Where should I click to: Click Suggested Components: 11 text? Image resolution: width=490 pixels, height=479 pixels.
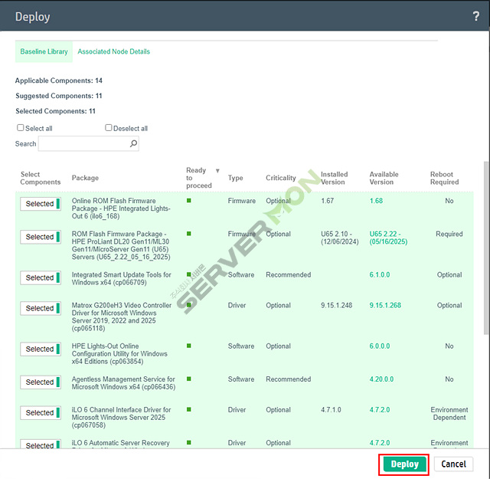click(x=59, y=96)
